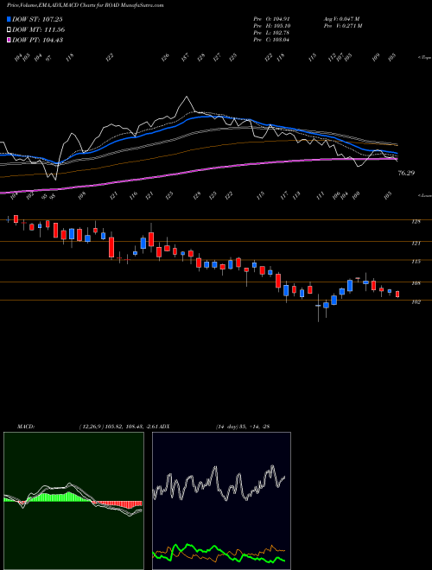Click the Lows marker at the row's end
432x570 pixels.
424,195
